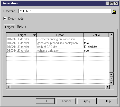
Task: Toggle the Check model checkbox
Action: [5, 19]
